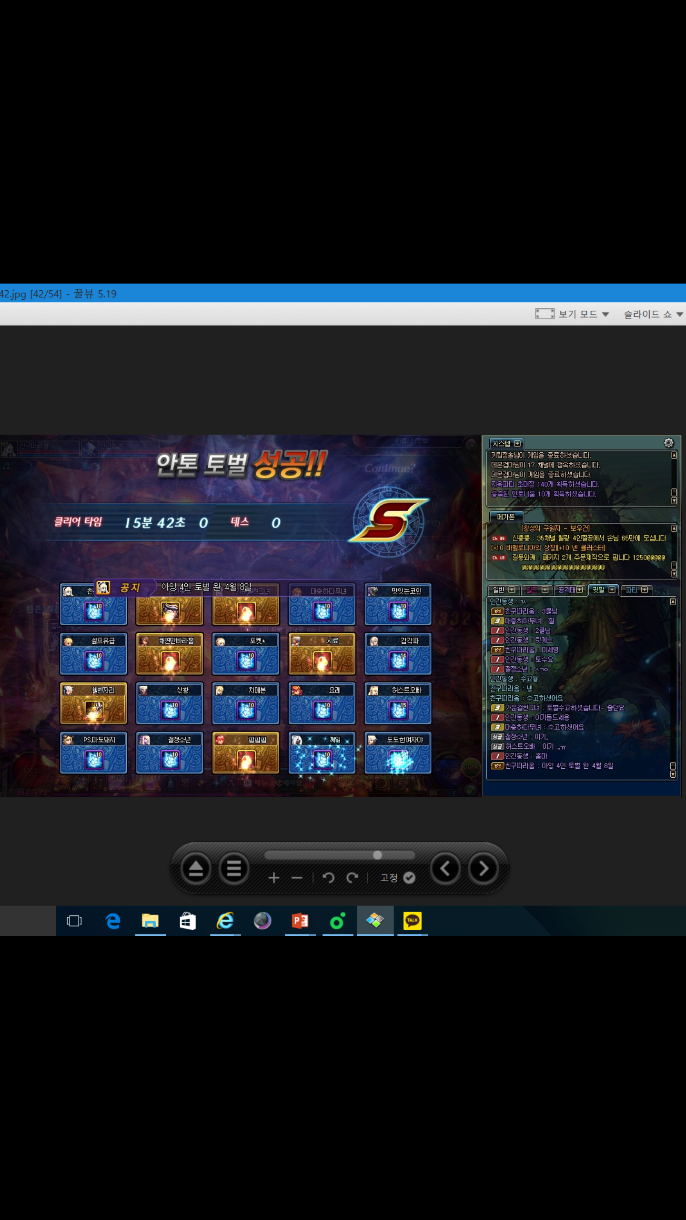Open the 보기 모드 dropdown

pos(584,314)
